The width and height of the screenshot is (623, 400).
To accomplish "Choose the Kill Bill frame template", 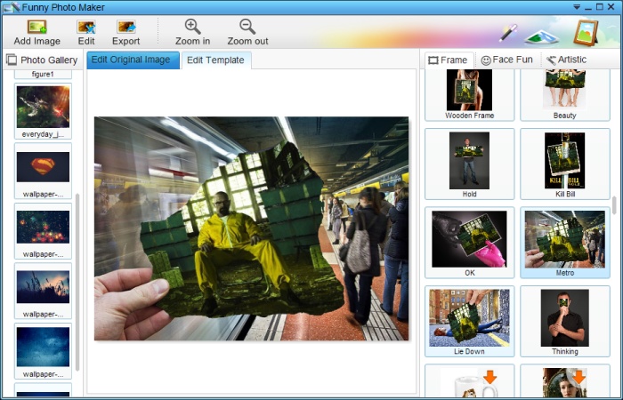I will (x=564, y=164).
